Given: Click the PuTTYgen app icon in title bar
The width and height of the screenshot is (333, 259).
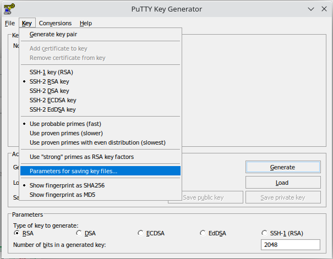Looking at the screenshot, I should coord(9,9).
